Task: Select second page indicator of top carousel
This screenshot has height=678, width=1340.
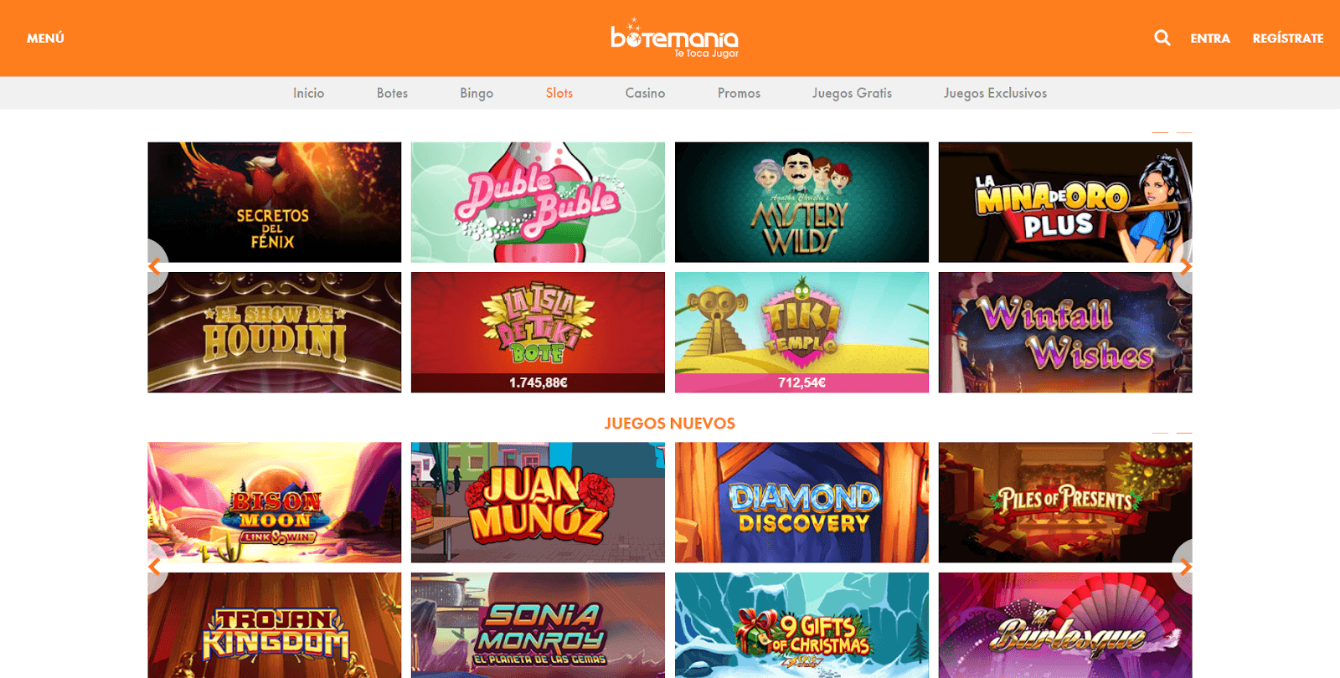Action: 1184,132
